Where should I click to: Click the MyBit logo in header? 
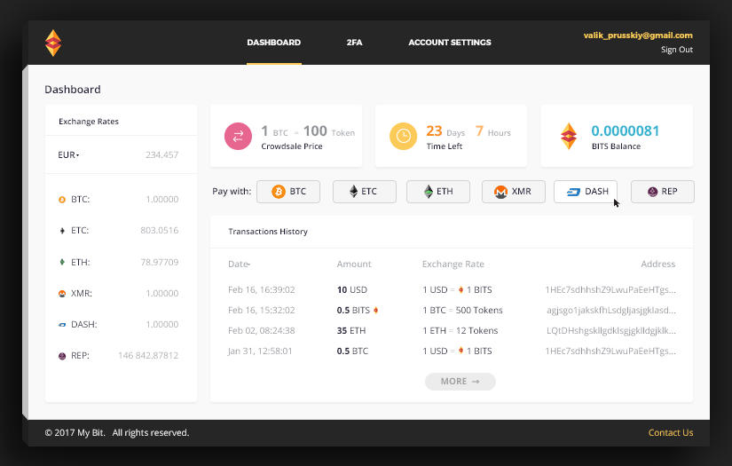53,43
